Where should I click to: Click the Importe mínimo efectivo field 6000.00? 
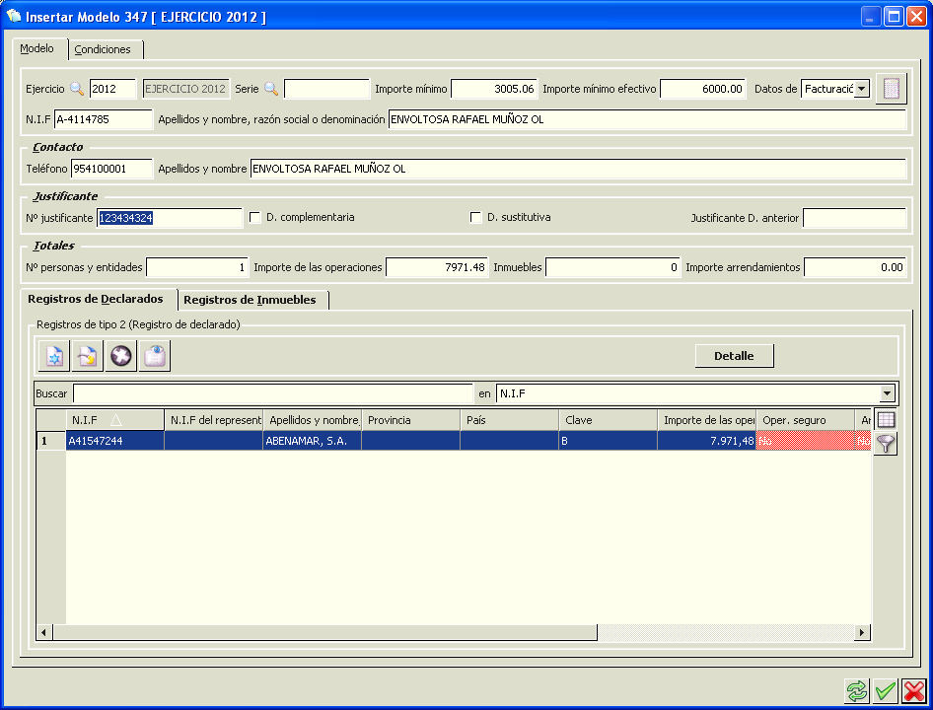(703, 89)
